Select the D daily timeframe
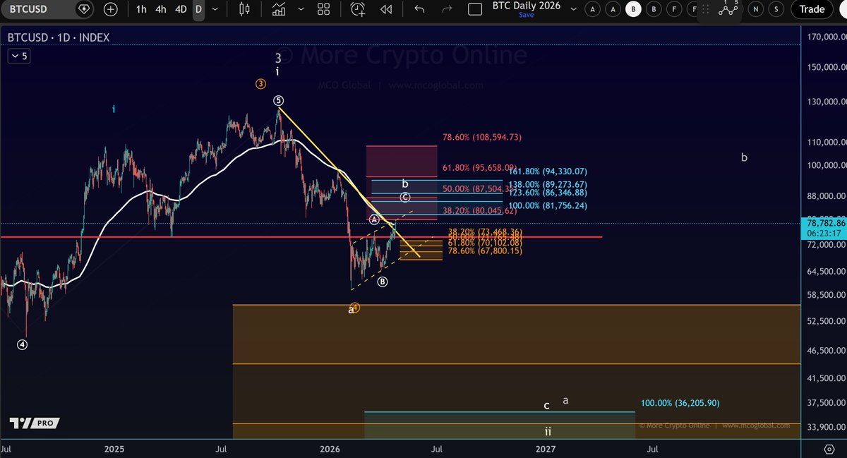 click(198, 9)
